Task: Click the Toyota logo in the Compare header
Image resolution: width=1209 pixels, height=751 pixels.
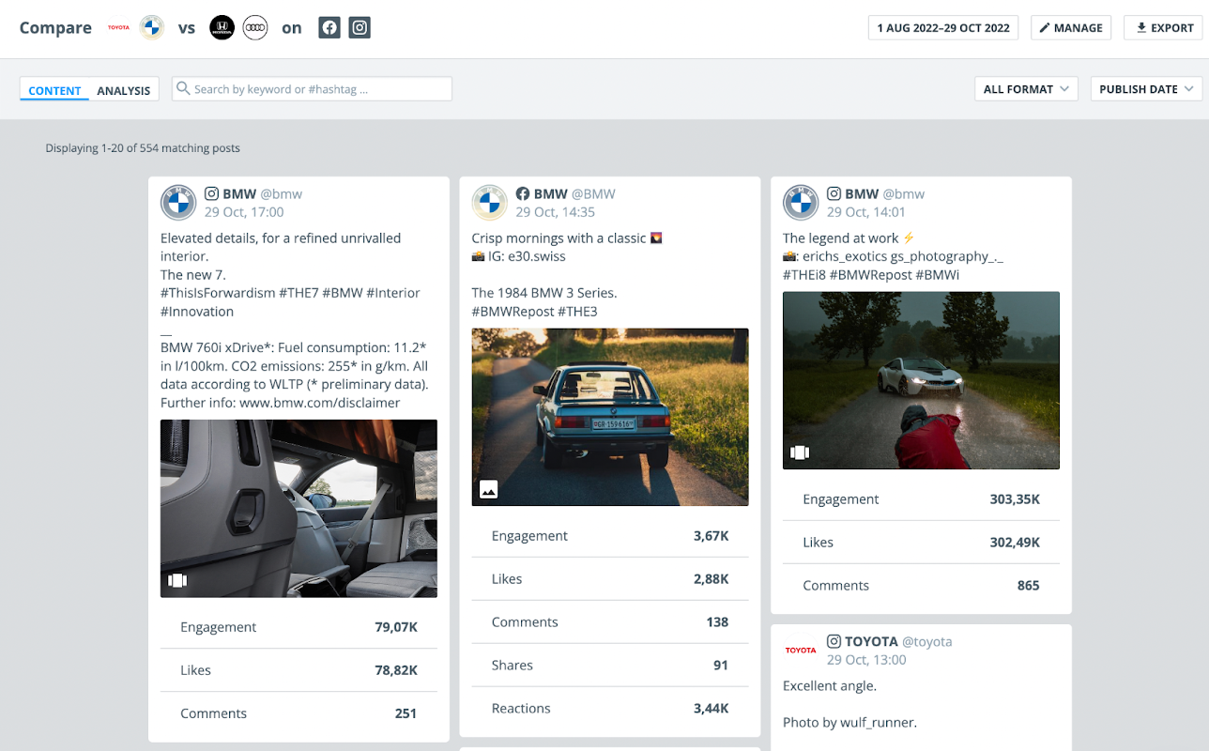Action: coord(118,27)
